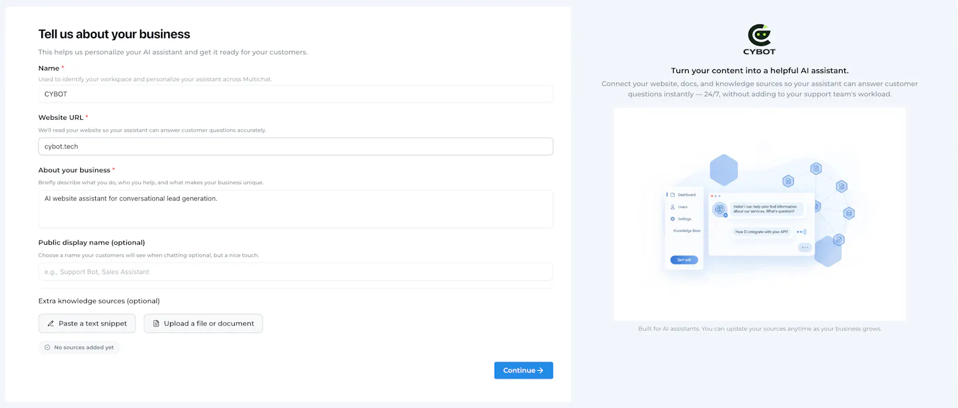Click the 'No sources added yet' status text
958x408 pixels.
coord(84,348)
